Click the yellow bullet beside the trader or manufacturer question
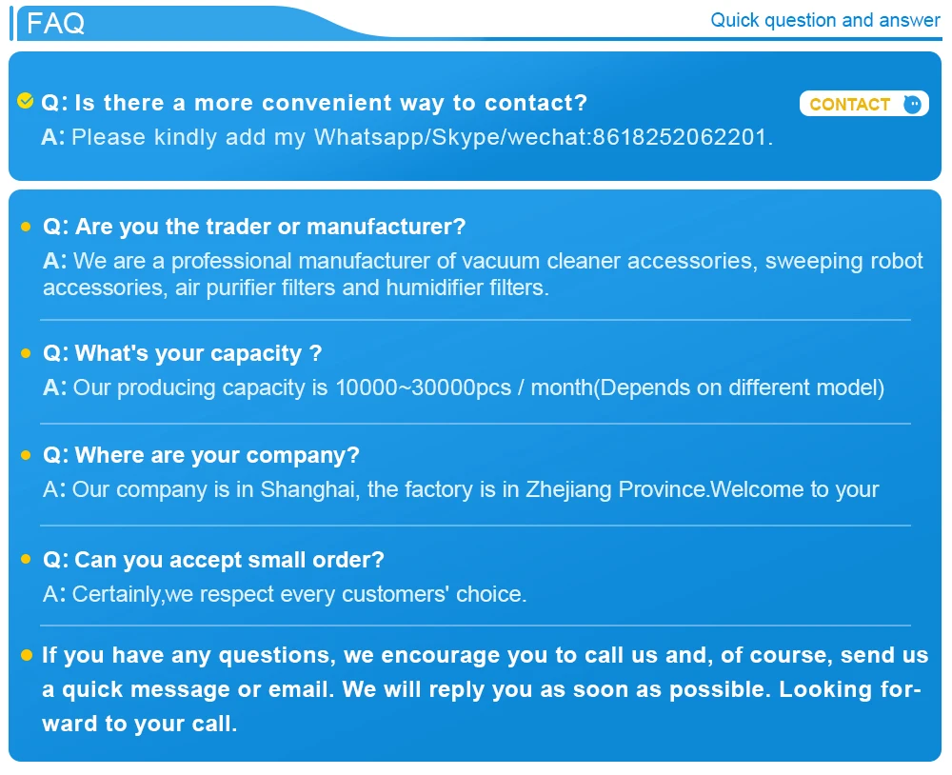Image resolution: width=952 pixels, height=775 pixels. click(26, 227)
